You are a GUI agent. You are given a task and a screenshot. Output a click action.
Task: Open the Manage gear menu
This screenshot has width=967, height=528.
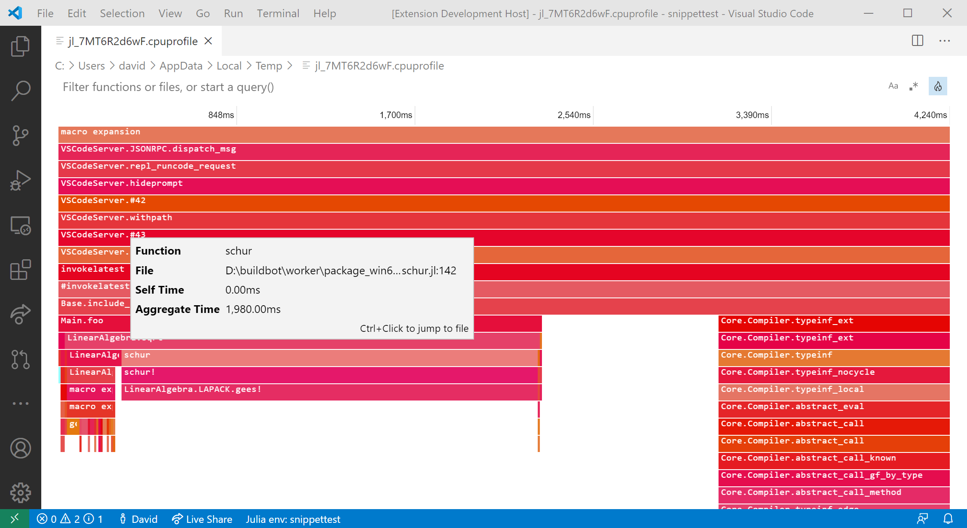20,492
